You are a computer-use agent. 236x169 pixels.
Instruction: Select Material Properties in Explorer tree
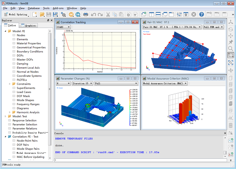point(29,43)
